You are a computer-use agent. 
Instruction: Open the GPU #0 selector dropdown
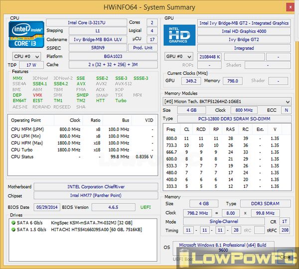click(x=179, y=57)
